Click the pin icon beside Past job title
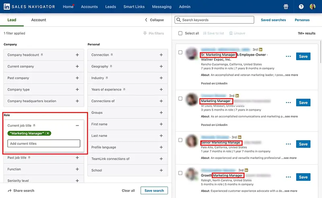The width and height of the screenshot is (322, 198). [29, 157]
